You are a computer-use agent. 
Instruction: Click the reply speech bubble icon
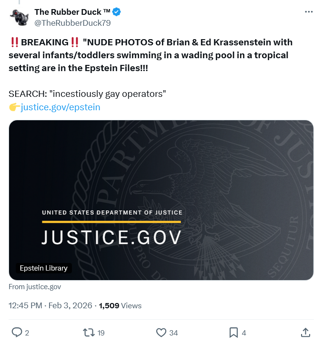pos(16,332)
